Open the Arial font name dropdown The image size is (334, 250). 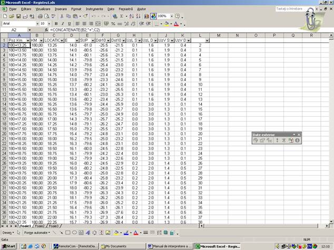click(33, 24)
